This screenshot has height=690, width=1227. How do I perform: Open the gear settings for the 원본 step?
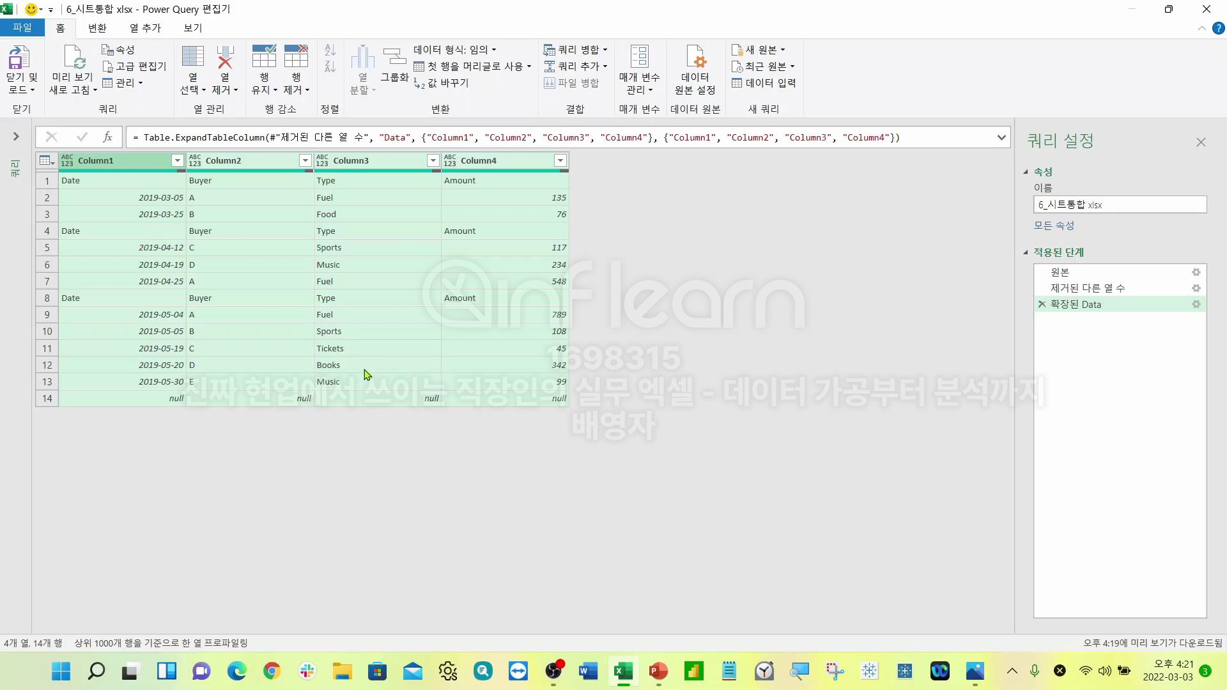tap(1196, 272)
